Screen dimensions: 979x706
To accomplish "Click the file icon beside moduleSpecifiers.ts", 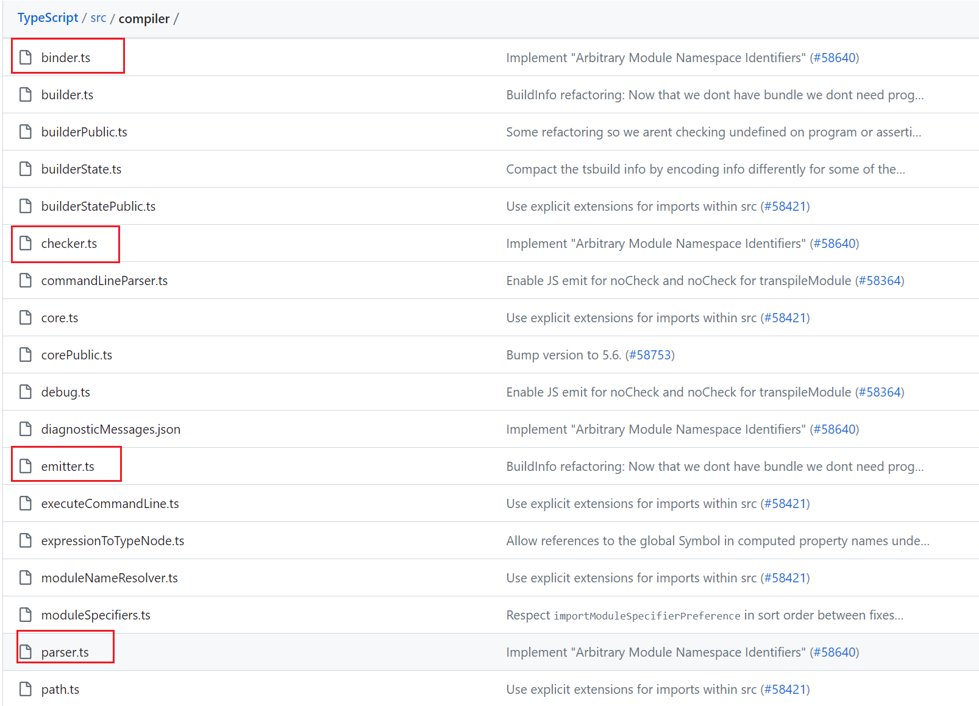I will [25, 615].
